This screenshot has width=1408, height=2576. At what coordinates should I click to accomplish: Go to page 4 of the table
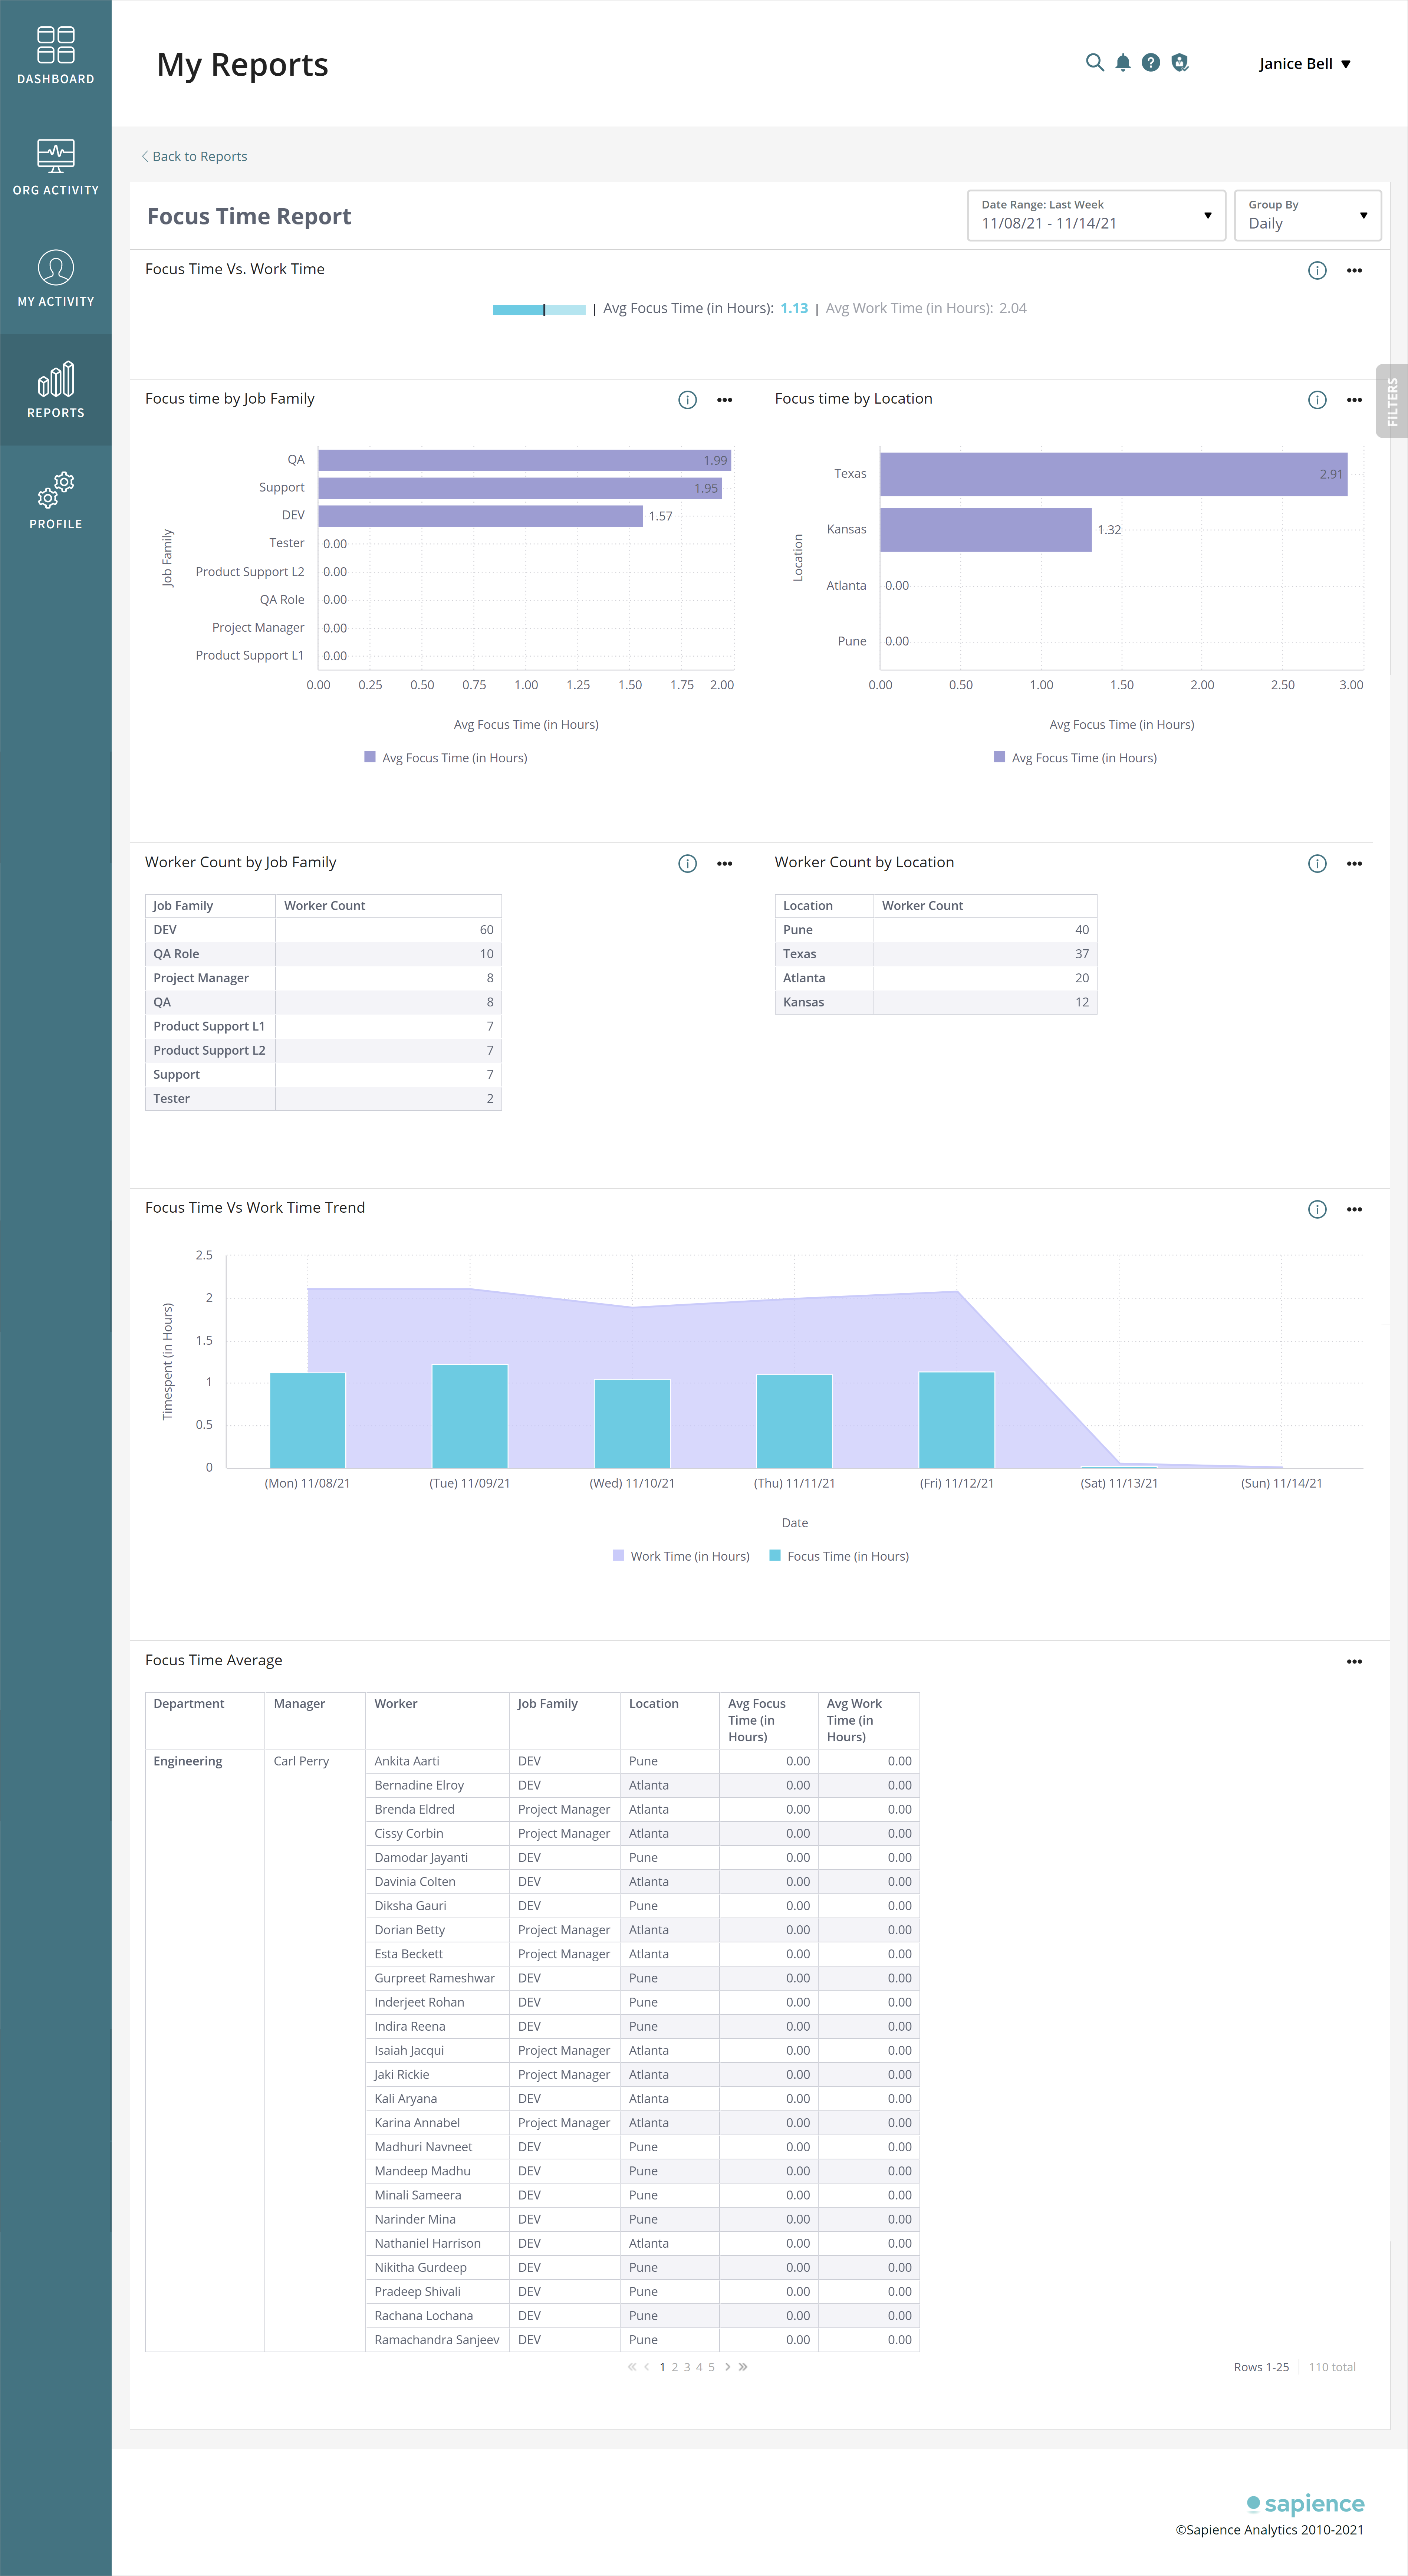tap(699, 2367)
